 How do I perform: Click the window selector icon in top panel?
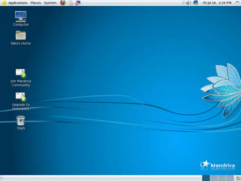237,3
